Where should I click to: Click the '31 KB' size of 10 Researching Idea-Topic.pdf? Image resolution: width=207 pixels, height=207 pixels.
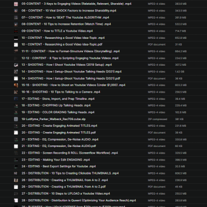[179, 45]
